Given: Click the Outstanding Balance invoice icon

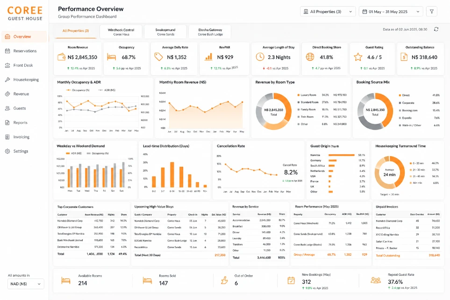Looking at the screenshot, I should pyautogui.click(x=404, y=57).
